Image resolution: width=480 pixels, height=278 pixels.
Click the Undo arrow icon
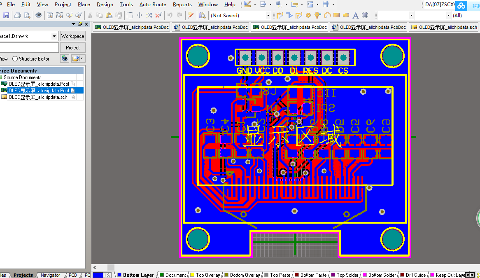pos(170,15)
